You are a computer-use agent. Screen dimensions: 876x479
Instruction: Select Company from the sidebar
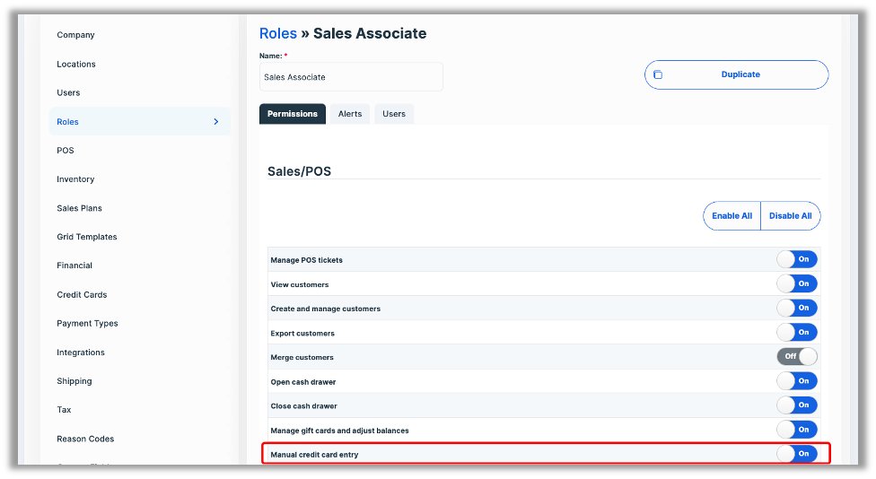tap(75, 35)
